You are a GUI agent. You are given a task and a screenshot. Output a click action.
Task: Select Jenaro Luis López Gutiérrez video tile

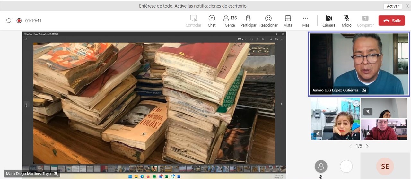pyautogui.click(x=359, y=64)
